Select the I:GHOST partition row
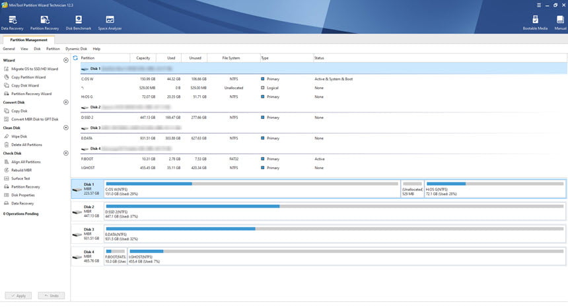The image size is (568, 308). click(x=324, y=168)
